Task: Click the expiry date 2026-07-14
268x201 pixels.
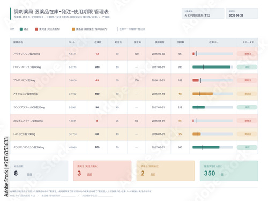Action: (158, 94)
